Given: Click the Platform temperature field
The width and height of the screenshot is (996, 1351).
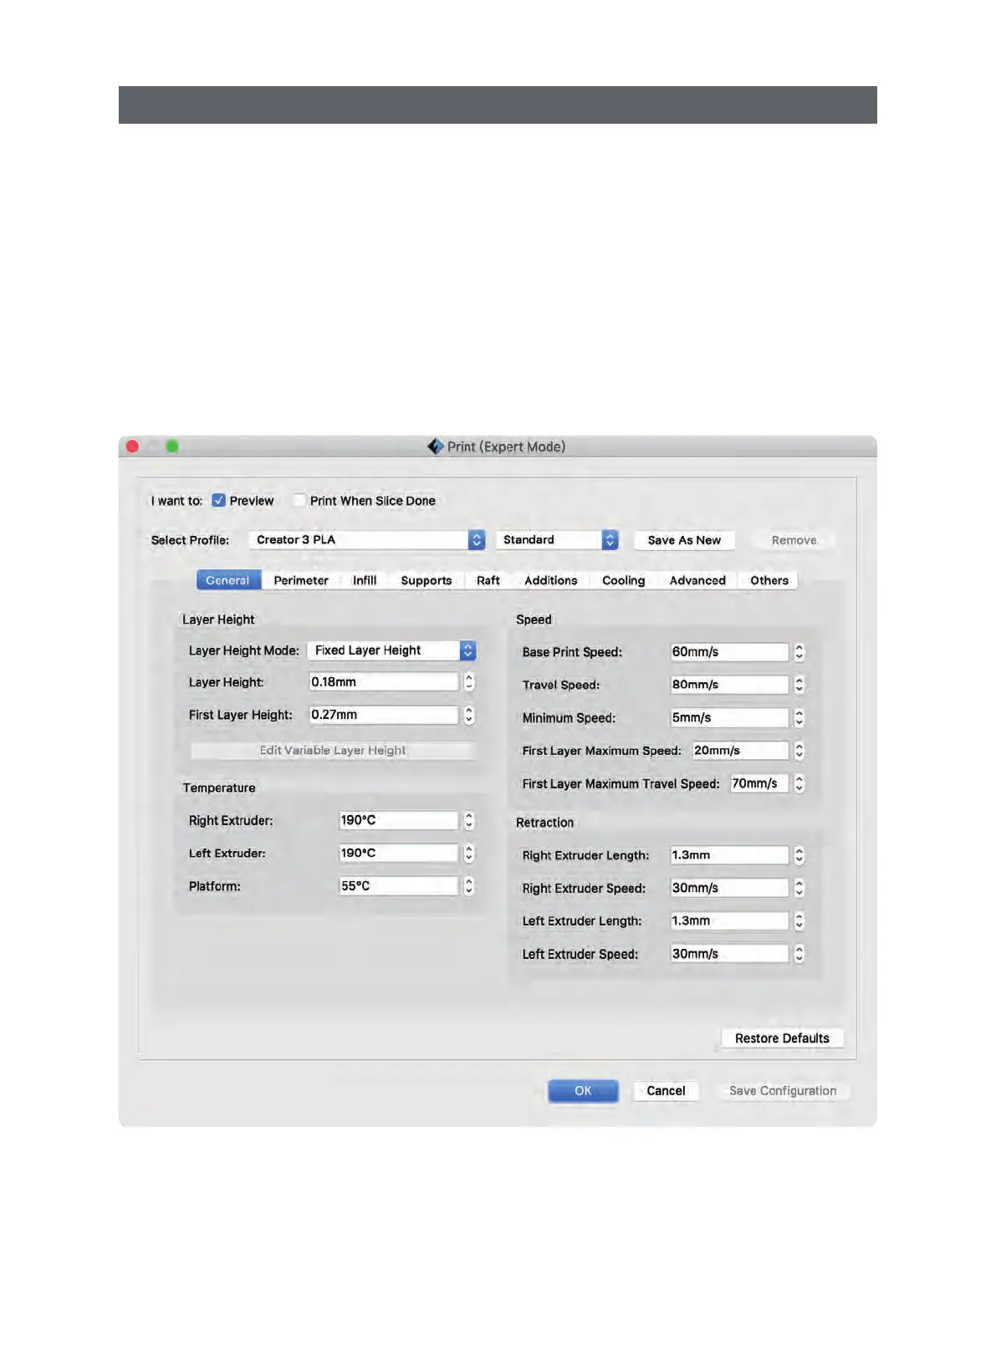Looking at the screenshot, I should 398,885.
